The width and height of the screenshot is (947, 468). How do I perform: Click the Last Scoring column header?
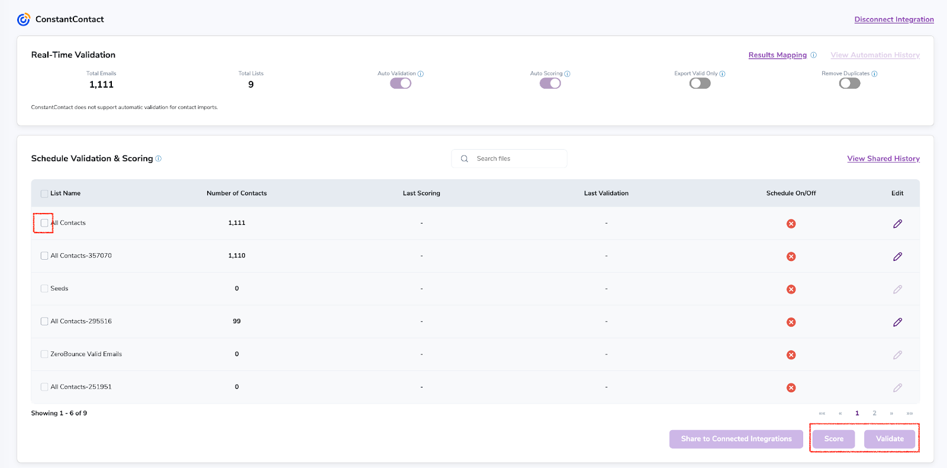421,193
